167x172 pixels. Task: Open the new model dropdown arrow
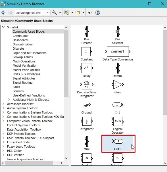point(72,12)
